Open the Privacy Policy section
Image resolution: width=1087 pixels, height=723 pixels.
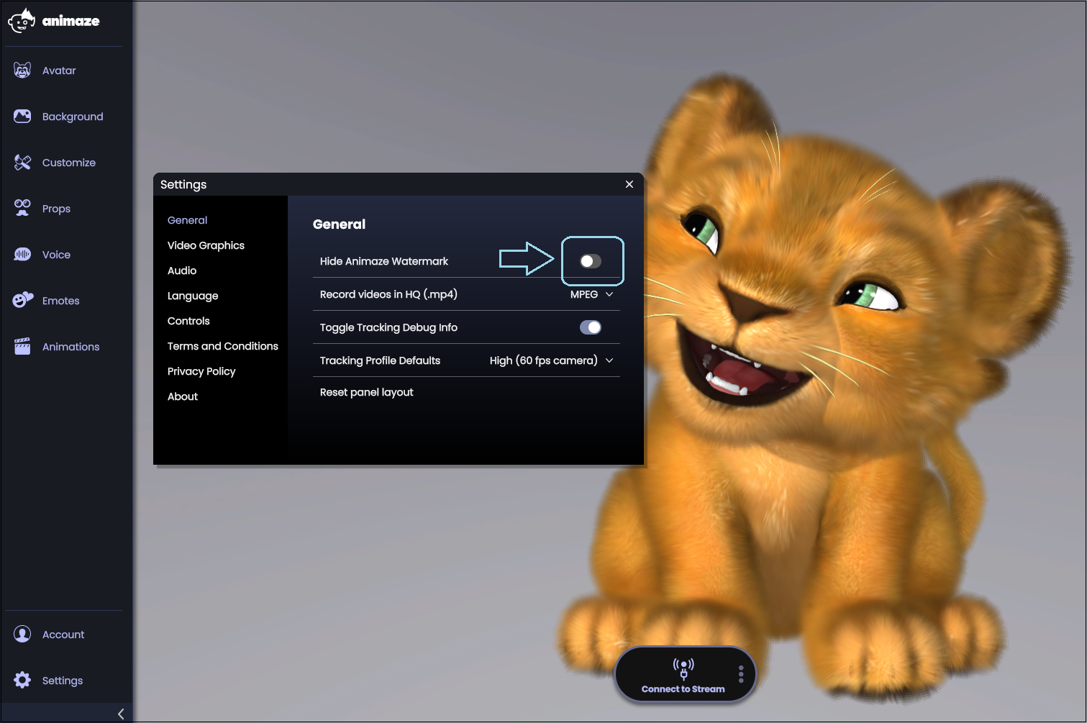coord(201,371)
